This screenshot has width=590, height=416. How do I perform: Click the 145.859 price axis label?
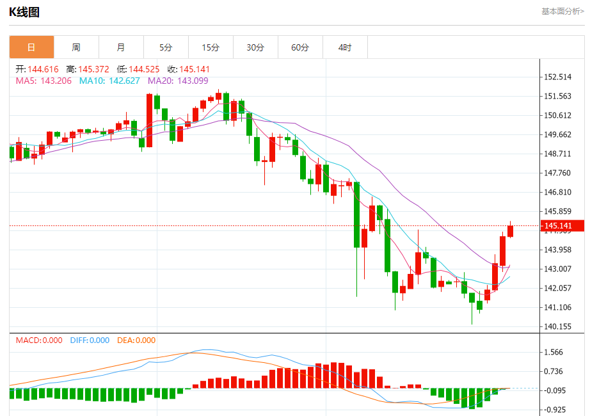557,212
